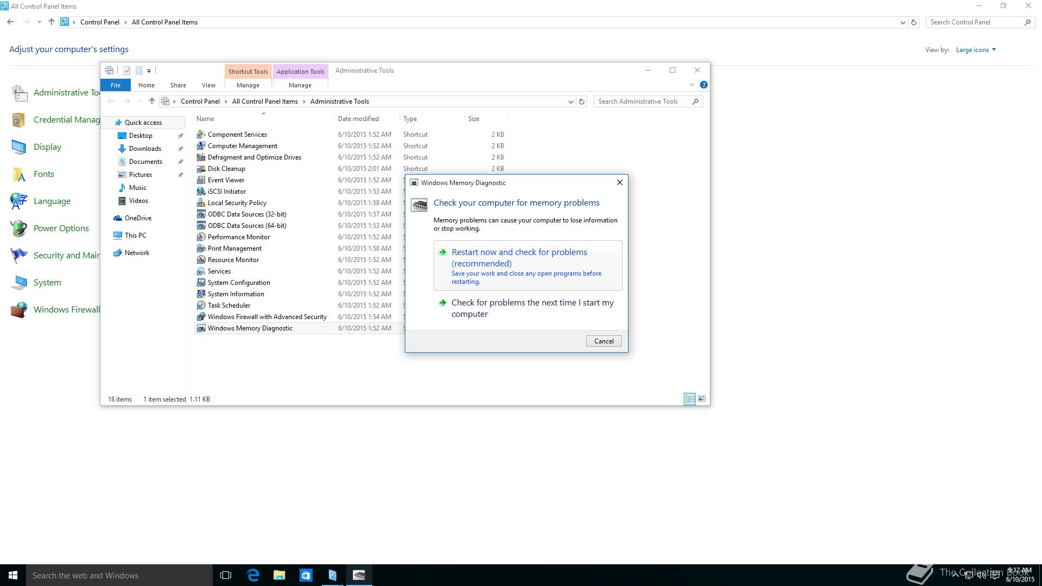Switch to the Share ribbon tab

(178, 85)
